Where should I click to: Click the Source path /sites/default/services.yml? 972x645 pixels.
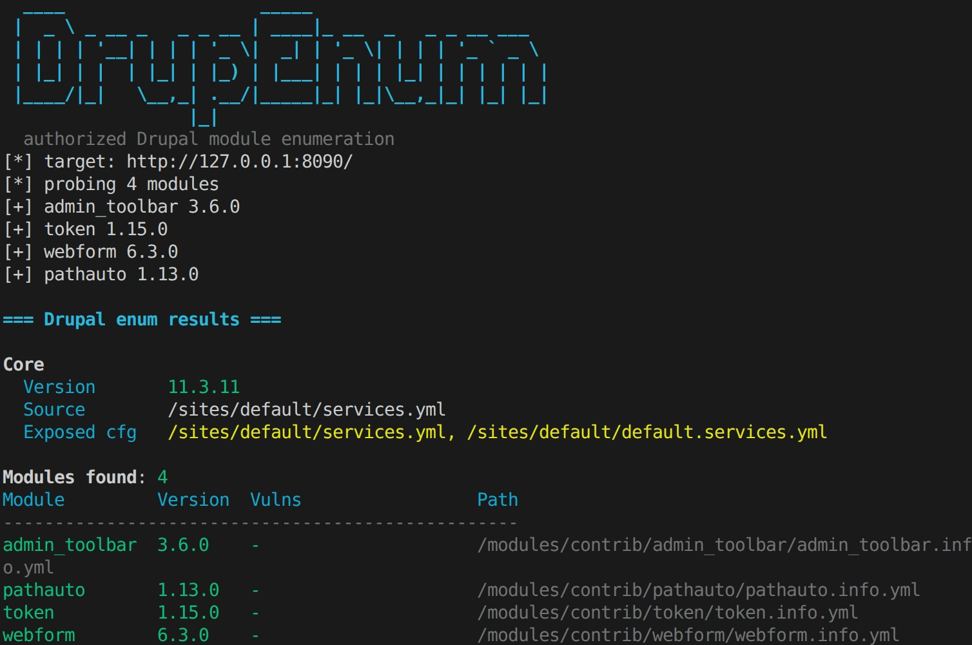coord(307,410)
